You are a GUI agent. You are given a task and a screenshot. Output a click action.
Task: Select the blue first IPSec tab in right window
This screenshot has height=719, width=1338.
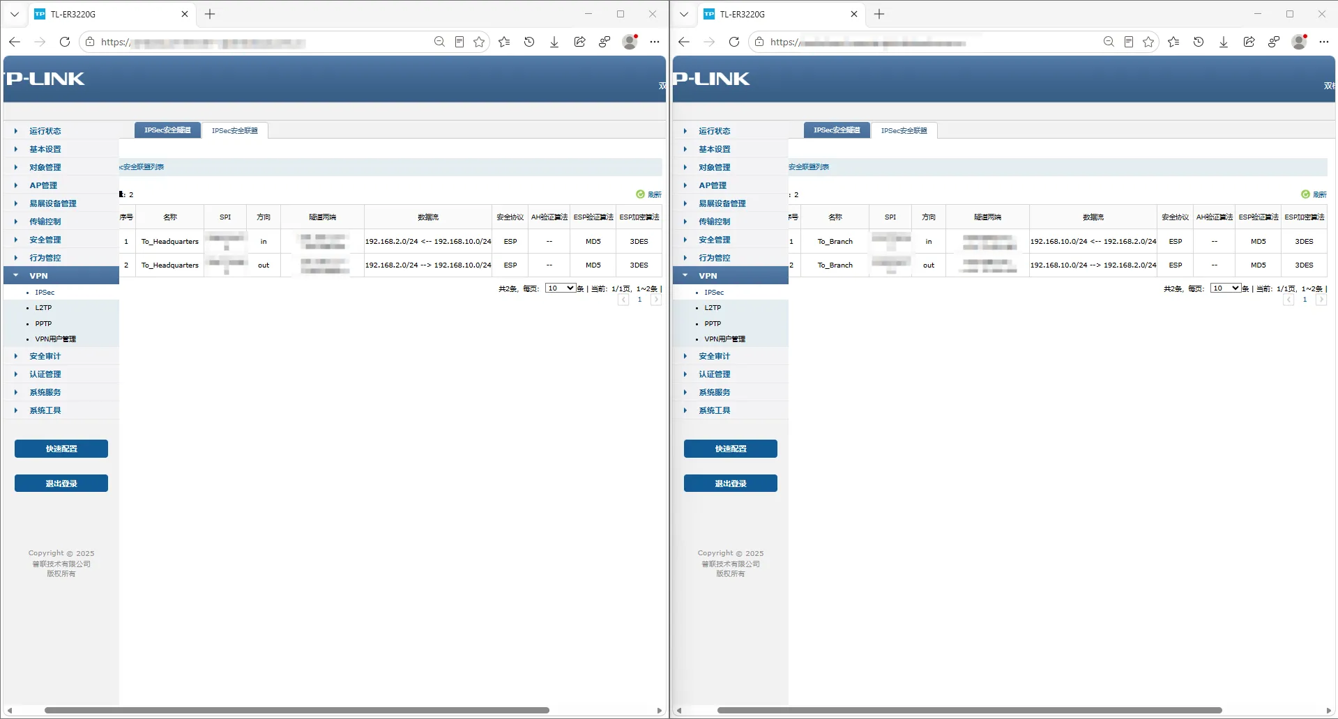837,130
